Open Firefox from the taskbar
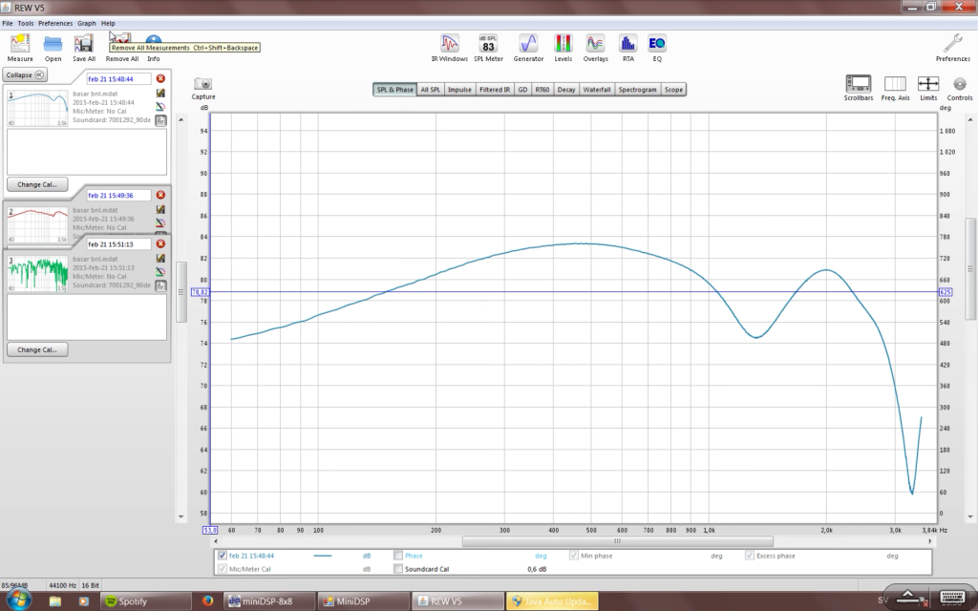 pos(207,601)
